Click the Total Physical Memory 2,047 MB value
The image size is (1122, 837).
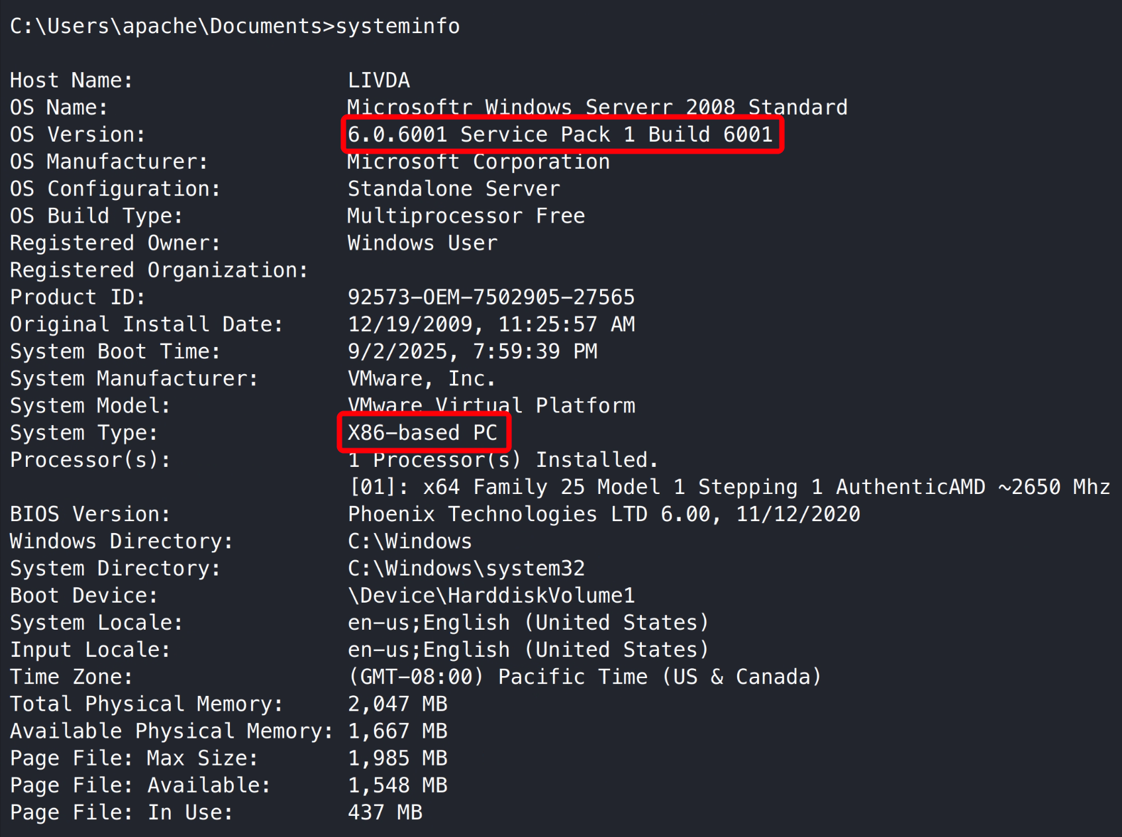(397, 705)
